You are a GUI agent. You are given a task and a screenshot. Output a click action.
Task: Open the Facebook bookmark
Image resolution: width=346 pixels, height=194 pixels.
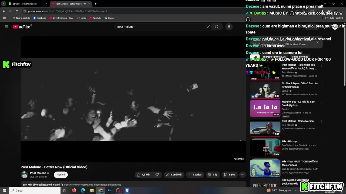[x=39, y=18]
